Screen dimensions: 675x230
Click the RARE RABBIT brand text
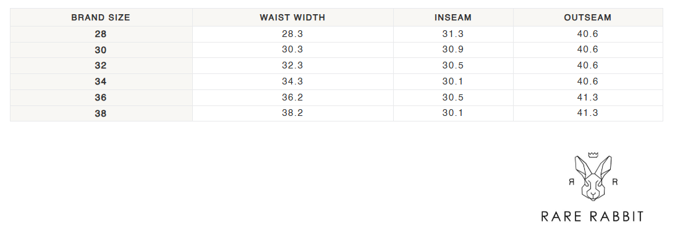click(x=592, y=216)
